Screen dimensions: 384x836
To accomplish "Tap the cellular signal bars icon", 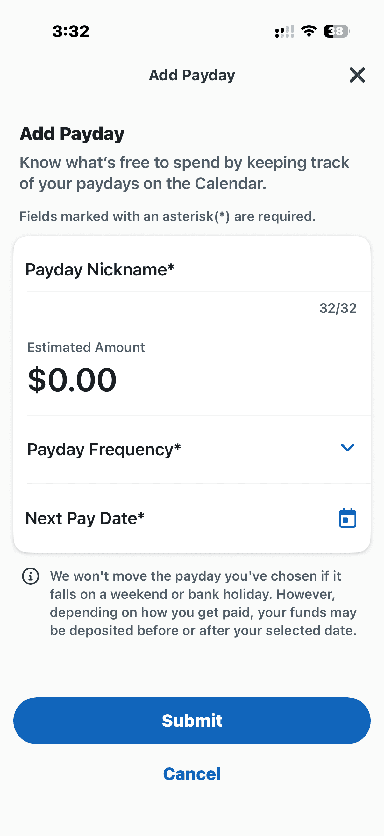I will (285, 31).
